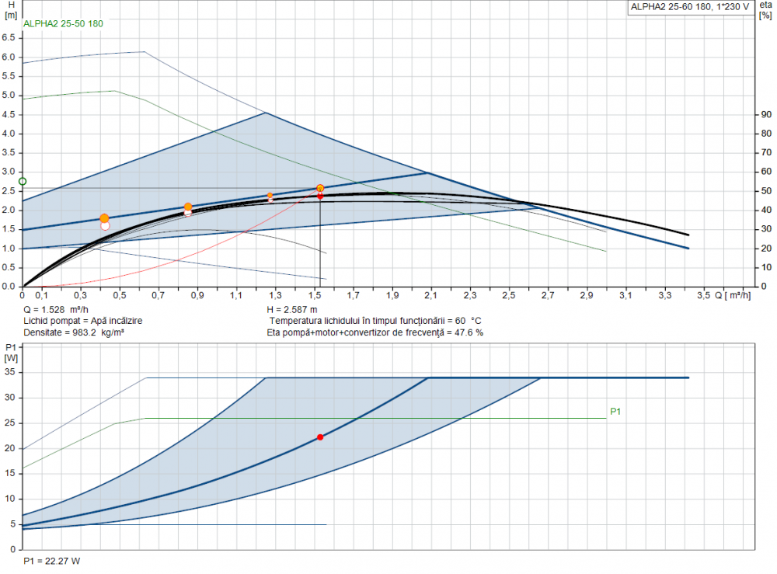Select the Eta pompă+motor efficiency 47.6 % text
777x574 pixels.
pyautogui.click(x=375, y=332)
